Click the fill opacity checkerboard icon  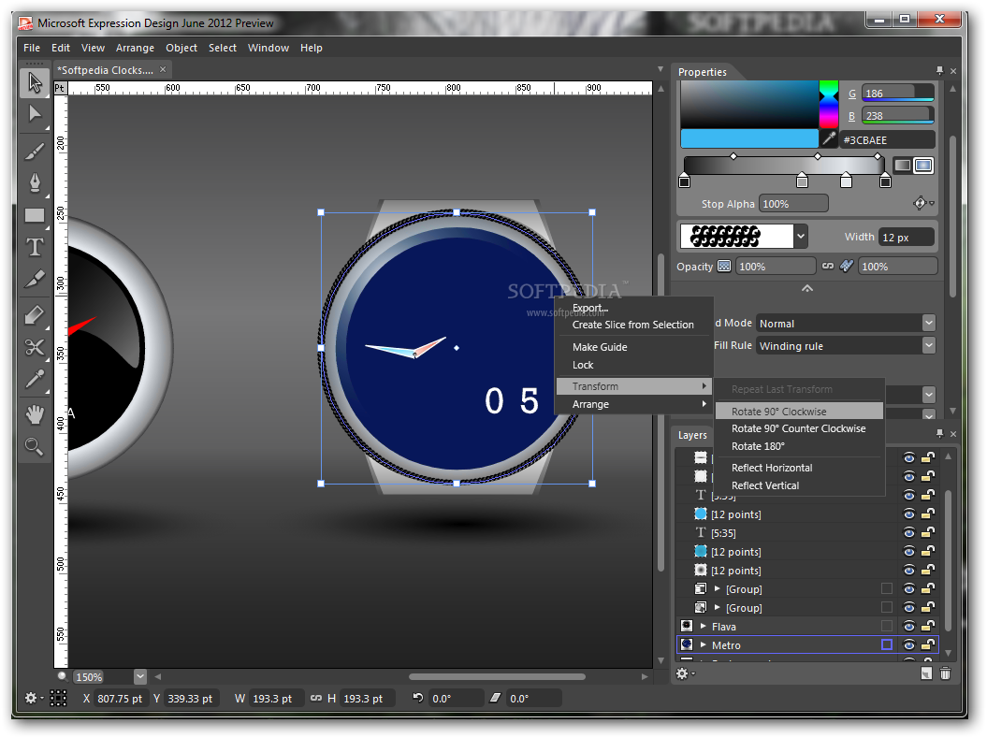tap(724, 267)
